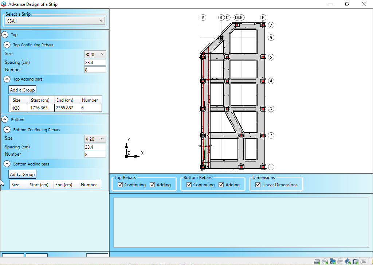Image resolution: width=373 pixels, height=265 pixels.
Task: Select the Φ28 size cell
Action: [x=20, y=108]
